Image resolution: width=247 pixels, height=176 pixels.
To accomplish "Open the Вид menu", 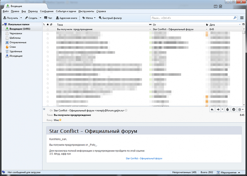I will [x=24, y=11].
